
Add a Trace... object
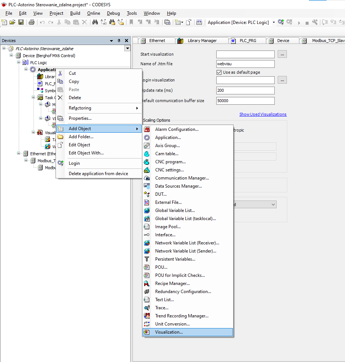click(x=188, y=308)
